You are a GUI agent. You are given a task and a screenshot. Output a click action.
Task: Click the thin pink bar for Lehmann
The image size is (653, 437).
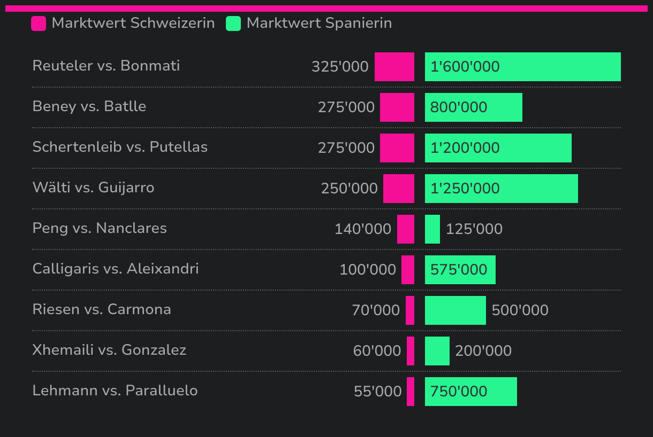pos(411,392)
